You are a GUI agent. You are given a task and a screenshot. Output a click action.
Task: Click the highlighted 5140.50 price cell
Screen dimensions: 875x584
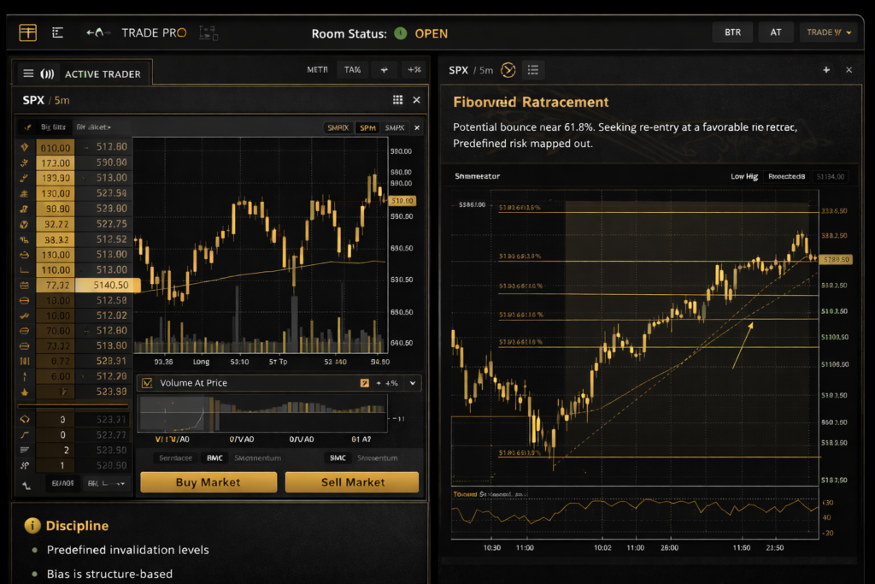tap(104, 286)
